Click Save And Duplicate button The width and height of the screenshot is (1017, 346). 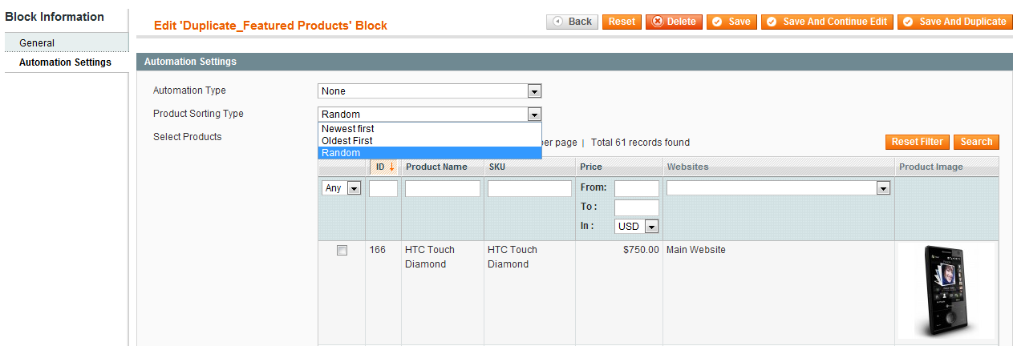954,22
